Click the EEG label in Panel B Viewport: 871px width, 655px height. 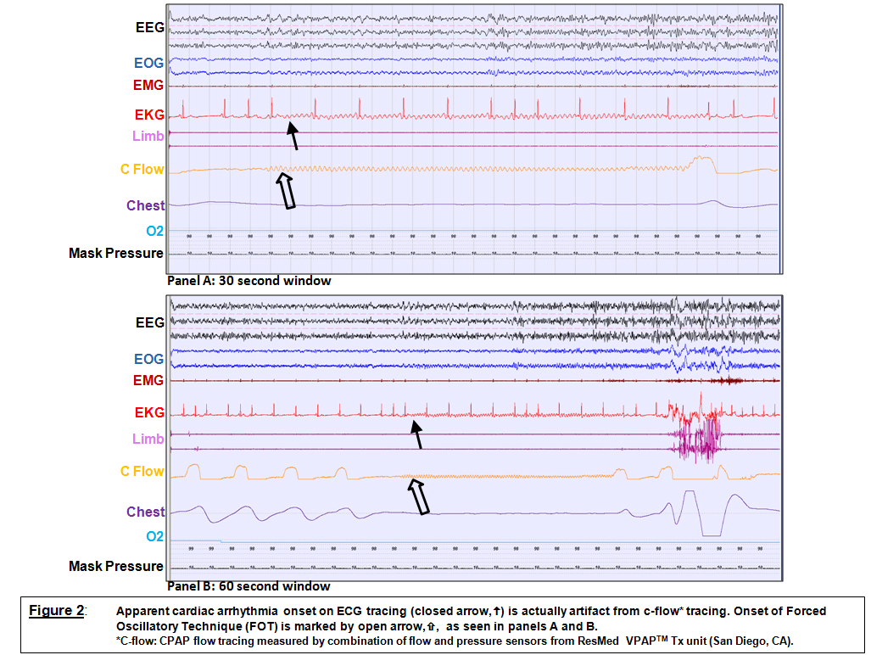coord(149,323)
